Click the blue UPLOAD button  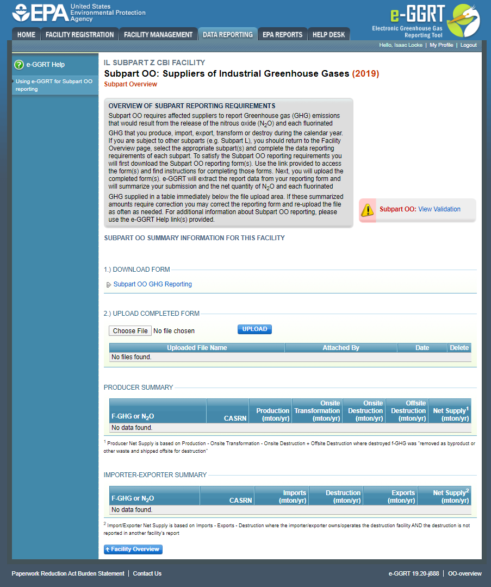click(x=254, y=329)
